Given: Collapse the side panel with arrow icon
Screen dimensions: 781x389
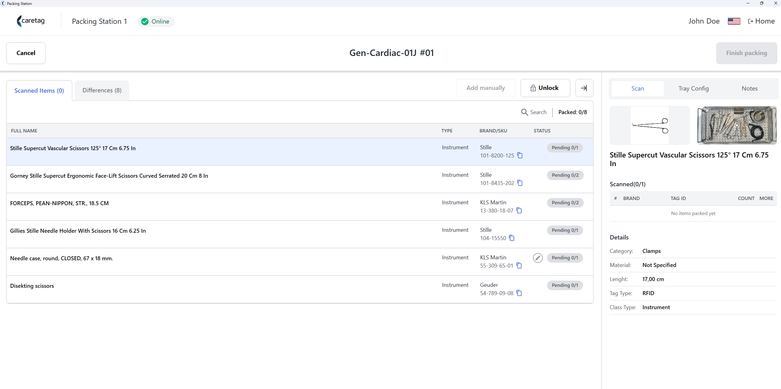Looking at the screenshot, I should 584,88.
